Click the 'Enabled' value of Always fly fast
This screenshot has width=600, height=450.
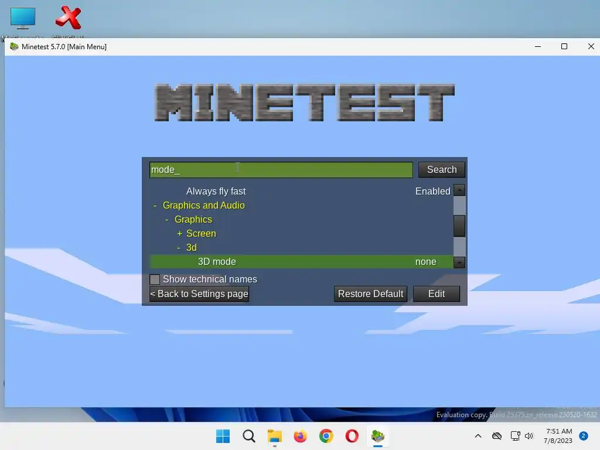(433, 192)
